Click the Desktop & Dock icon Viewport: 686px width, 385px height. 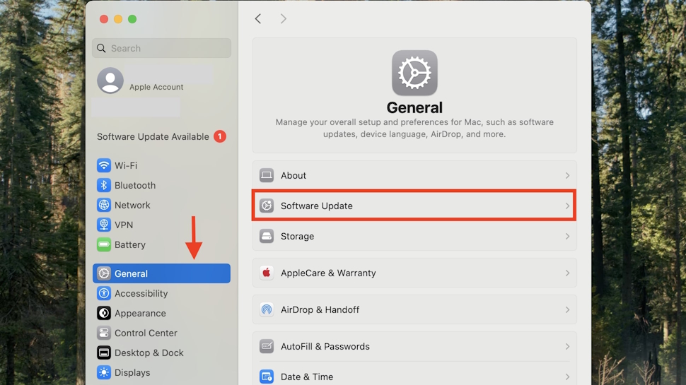(x=104, y=353)
